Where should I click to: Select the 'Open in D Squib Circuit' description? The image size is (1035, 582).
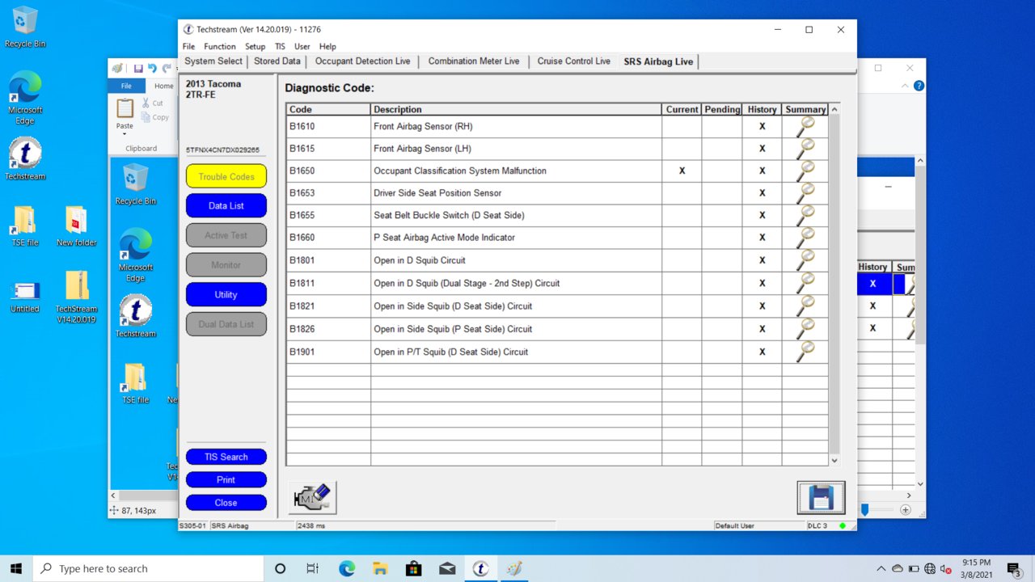516,260
